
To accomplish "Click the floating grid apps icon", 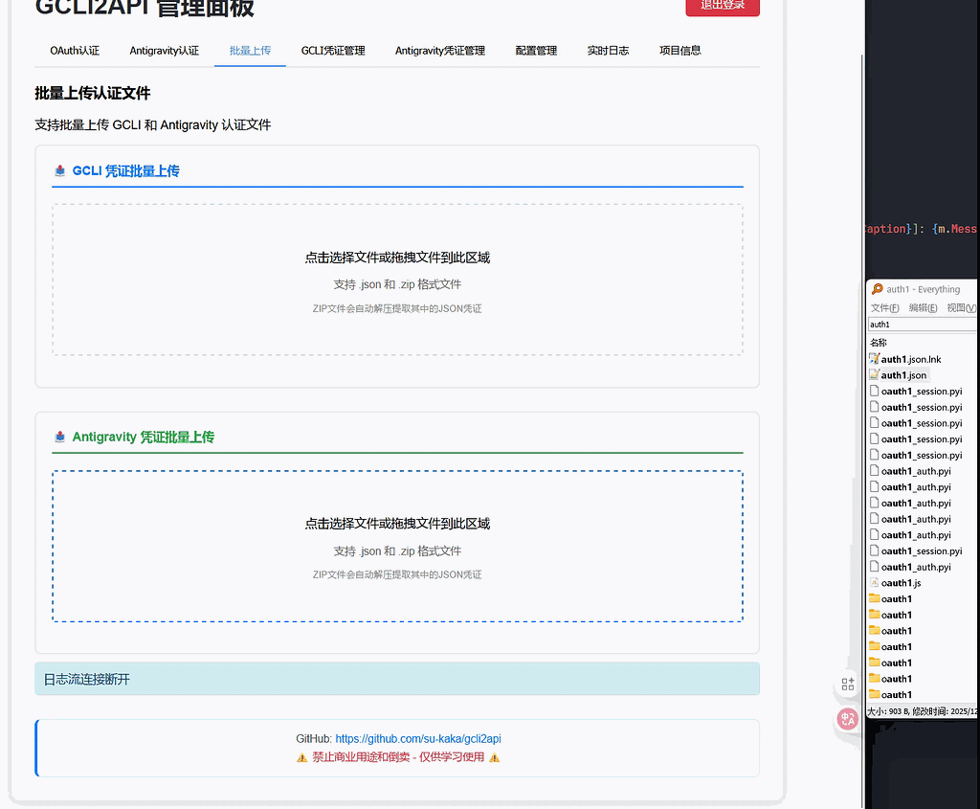I will pyautogui.click(x=848, y=685).
